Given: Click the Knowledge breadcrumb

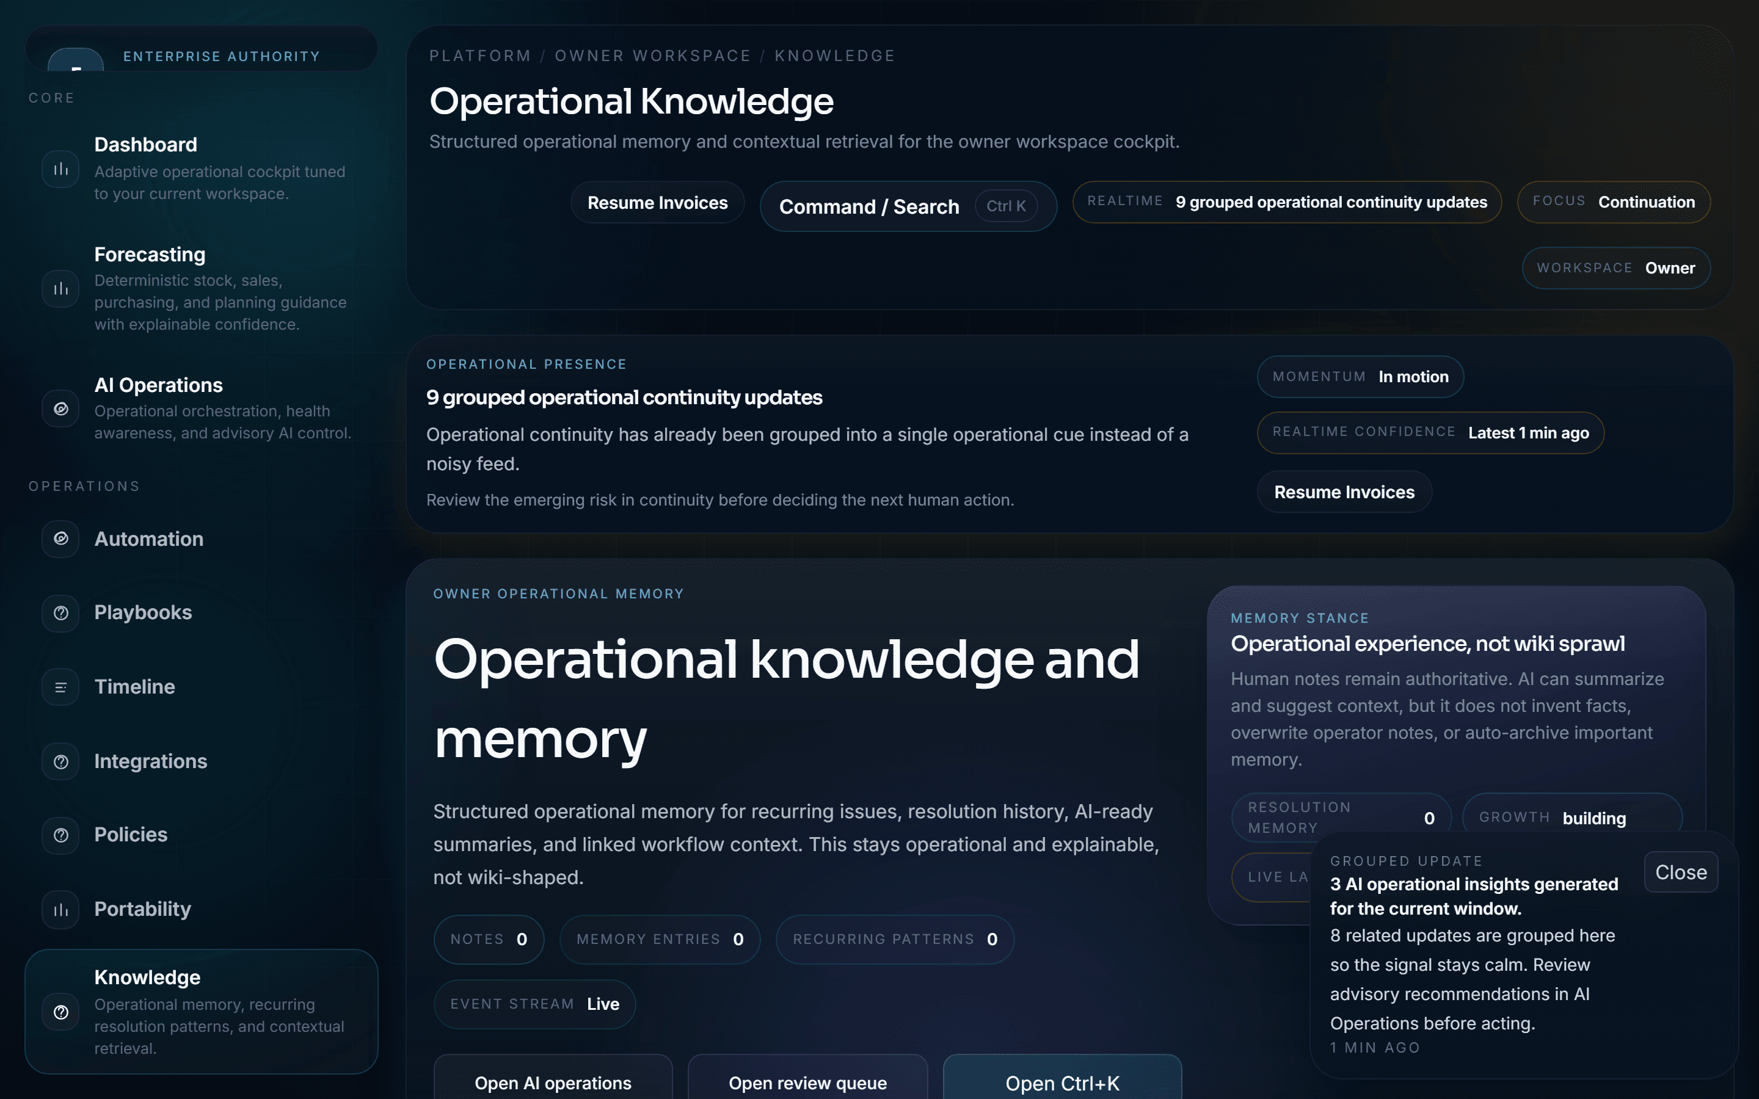Looking at the screenshot, I should [x=834, y=56].
